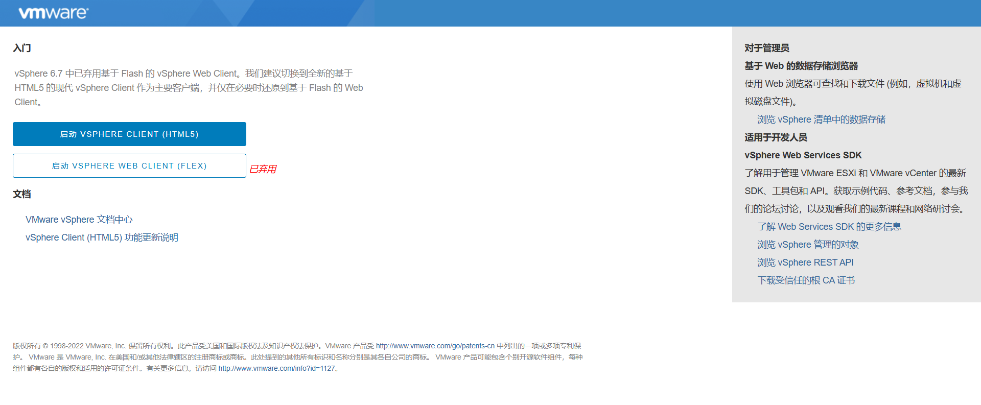Click the 适用于开发人员 heading
The height and width of the screenshot is (405, 981).
point(776,137)
